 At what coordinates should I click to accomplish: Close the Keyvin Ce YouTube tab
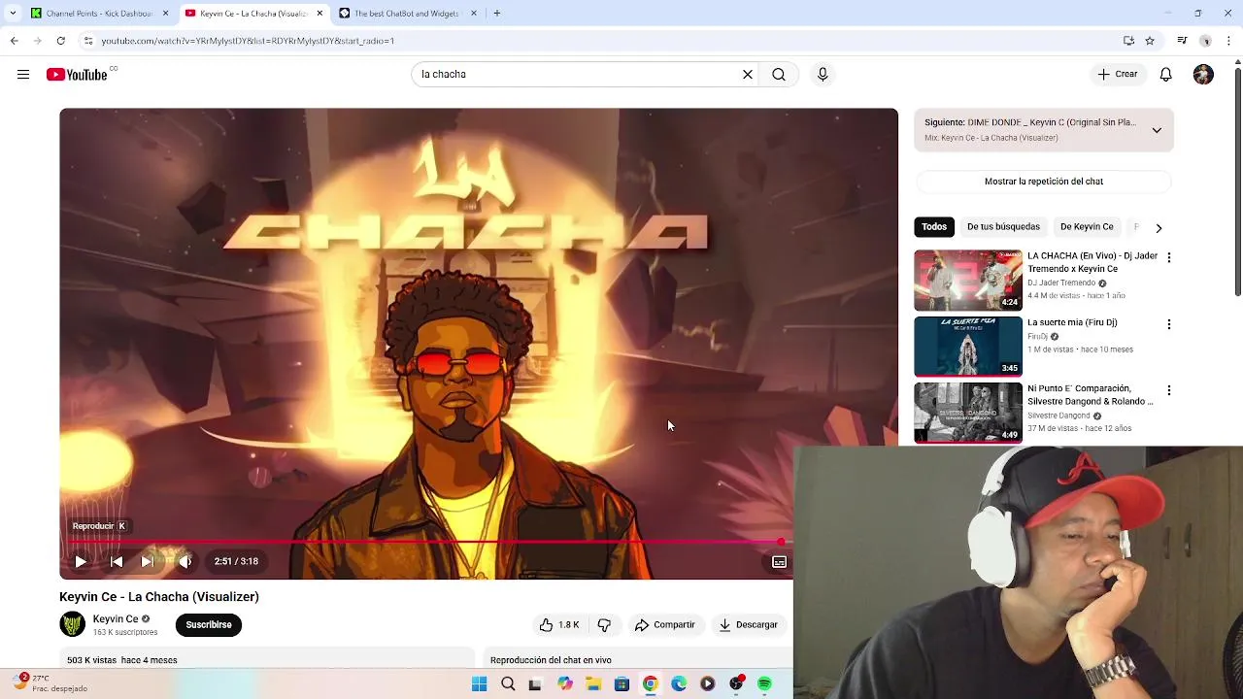[x=319, y=14]
